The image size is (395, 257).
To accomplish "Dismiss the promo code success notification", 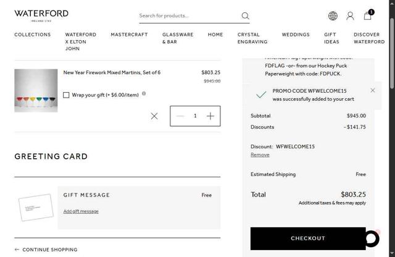I will coord(373,90).
